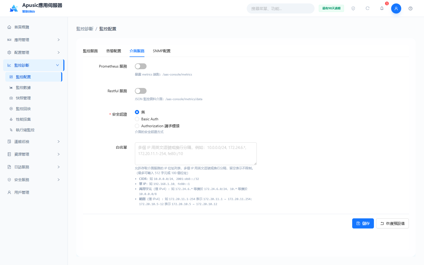424x265 pixels.
Task: Open 首頁概覽 in sidebar
Action: [34, 27]
